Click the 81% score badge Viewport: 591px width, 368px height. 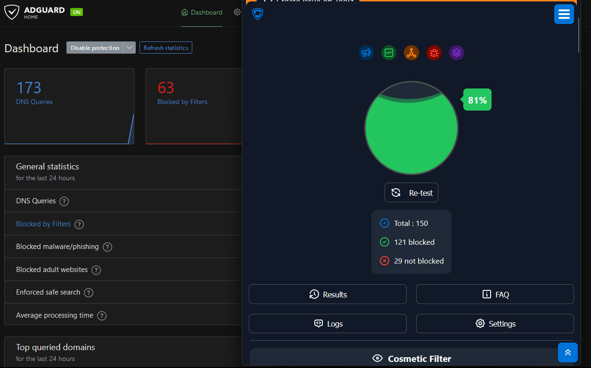pos(477,100)
